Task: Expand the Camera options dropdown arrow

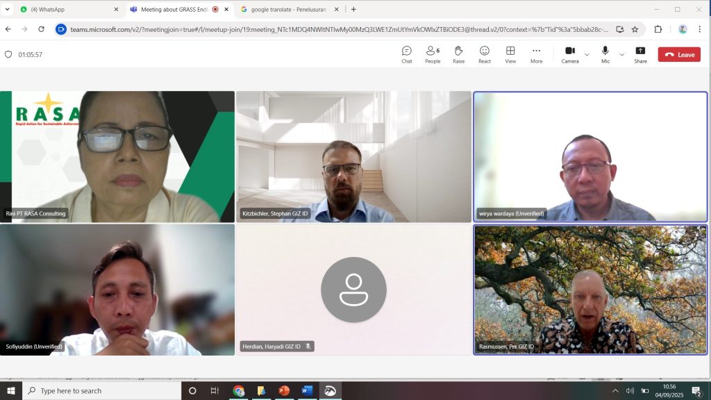Action: point(587,54)
